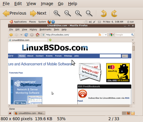The height and width of the screenshot is (122, 143).
Task: Click the Sitemap navigation link
Action: coord(68,56)
